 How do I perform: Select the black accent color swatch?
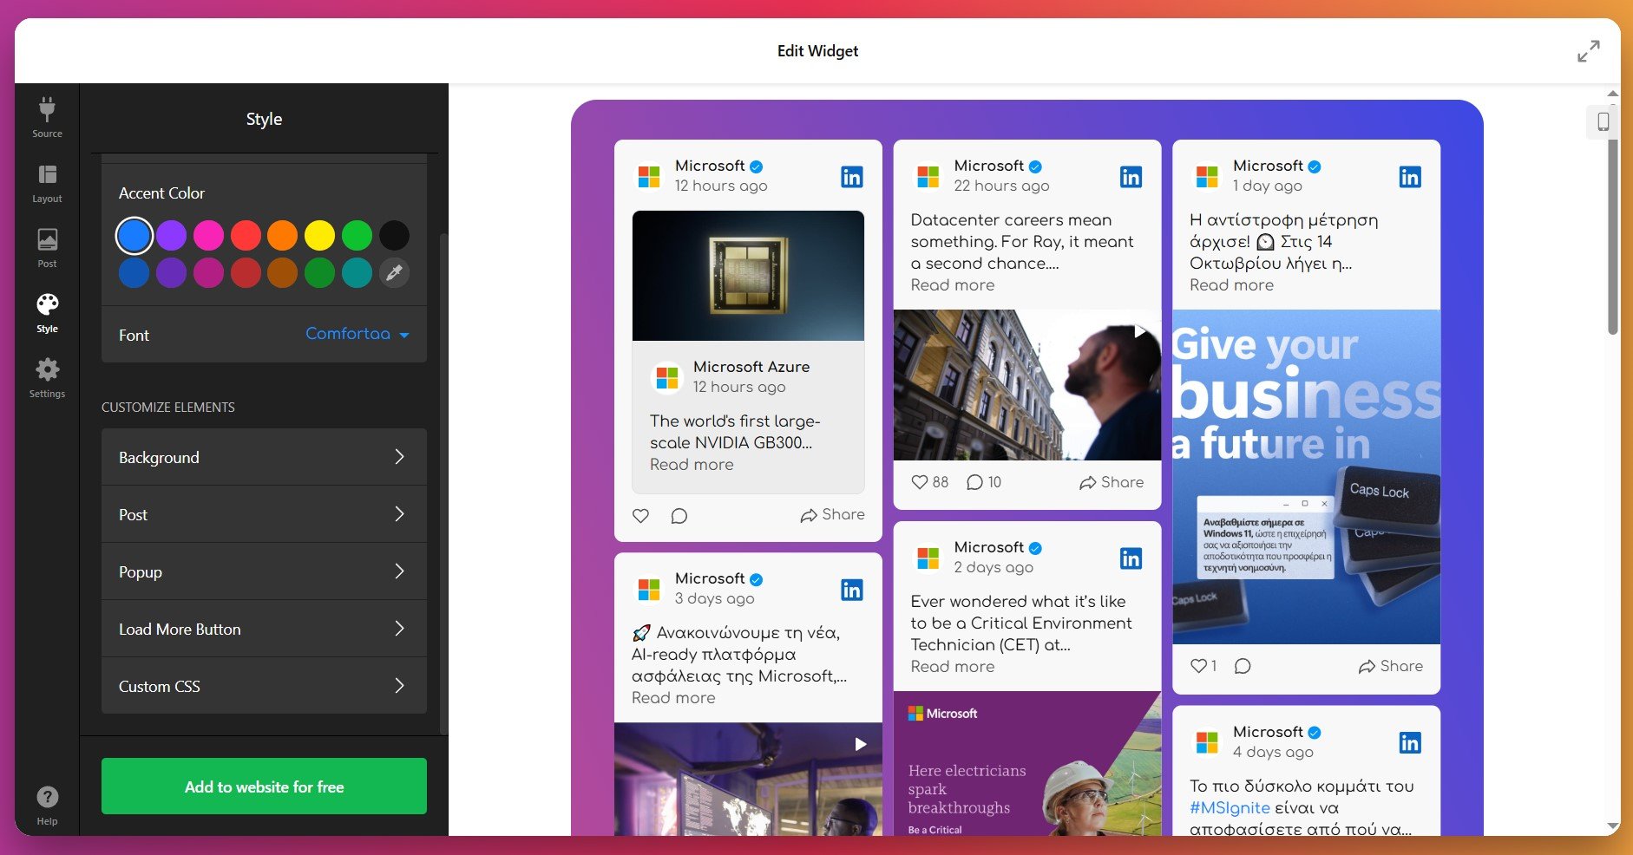click(x=394, y=235)
